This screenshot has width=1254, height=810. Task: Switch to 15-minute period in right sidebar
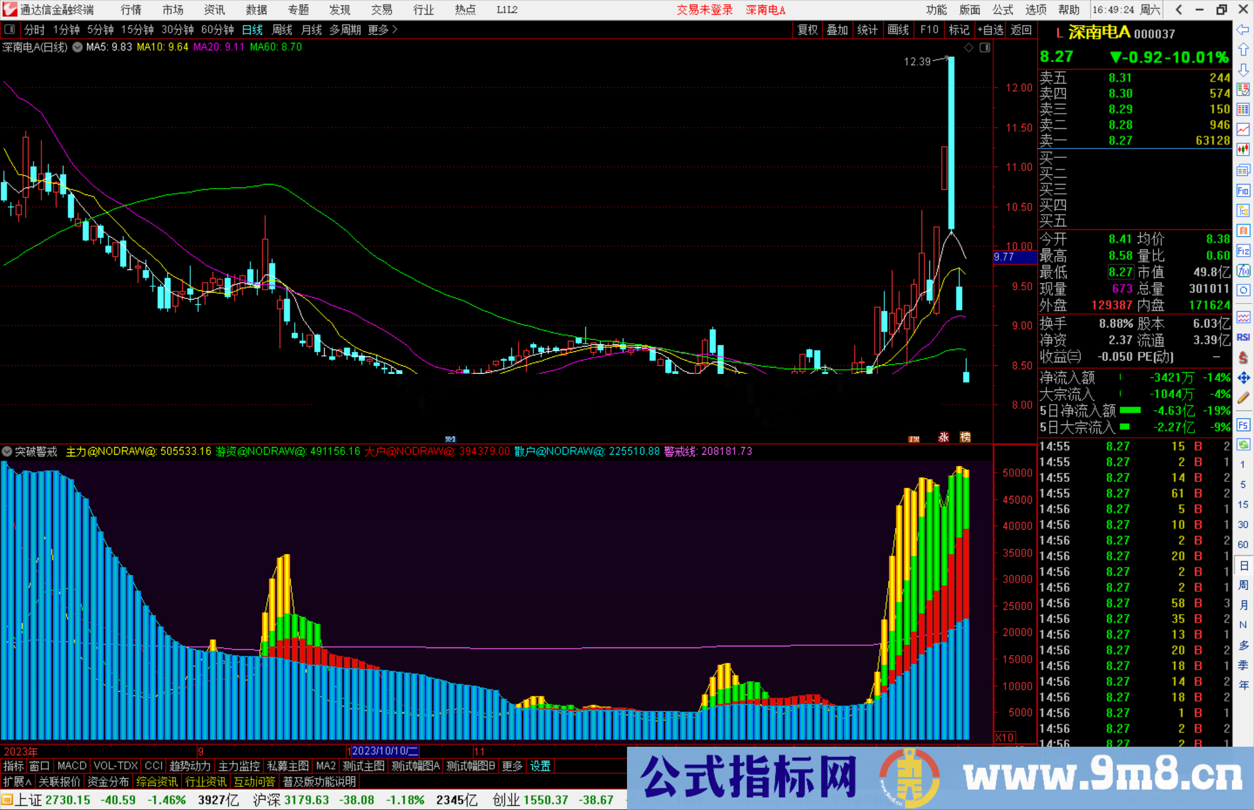tap(1243, 505)
